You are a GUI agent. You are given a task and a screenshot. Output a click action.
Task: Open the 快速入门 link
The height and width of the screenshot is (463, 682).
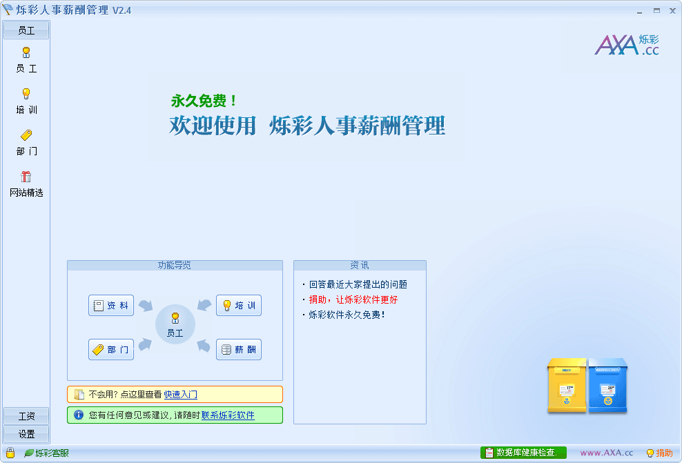181,395
